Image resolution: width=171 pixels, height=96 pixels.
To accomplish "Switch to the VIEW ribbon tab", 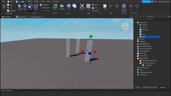I will (x=49, y=2).
